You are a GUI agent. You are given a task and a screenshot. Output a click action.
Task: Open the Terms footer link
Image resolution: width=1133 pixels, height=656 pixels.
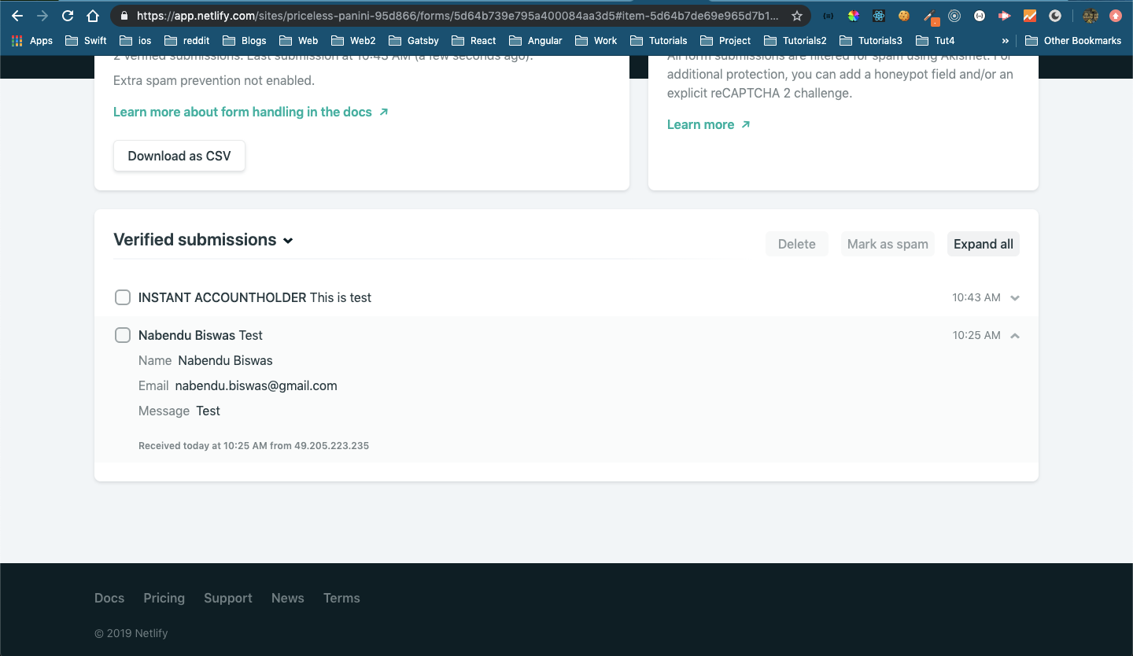pyautogui.click(x=341, y=598)
